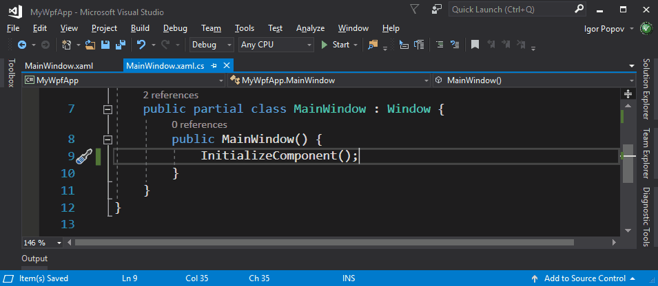Image resolution: width=658 pixels, height=286 pixels.
Task: Open the Debug menu
Action: coord(175,28)
